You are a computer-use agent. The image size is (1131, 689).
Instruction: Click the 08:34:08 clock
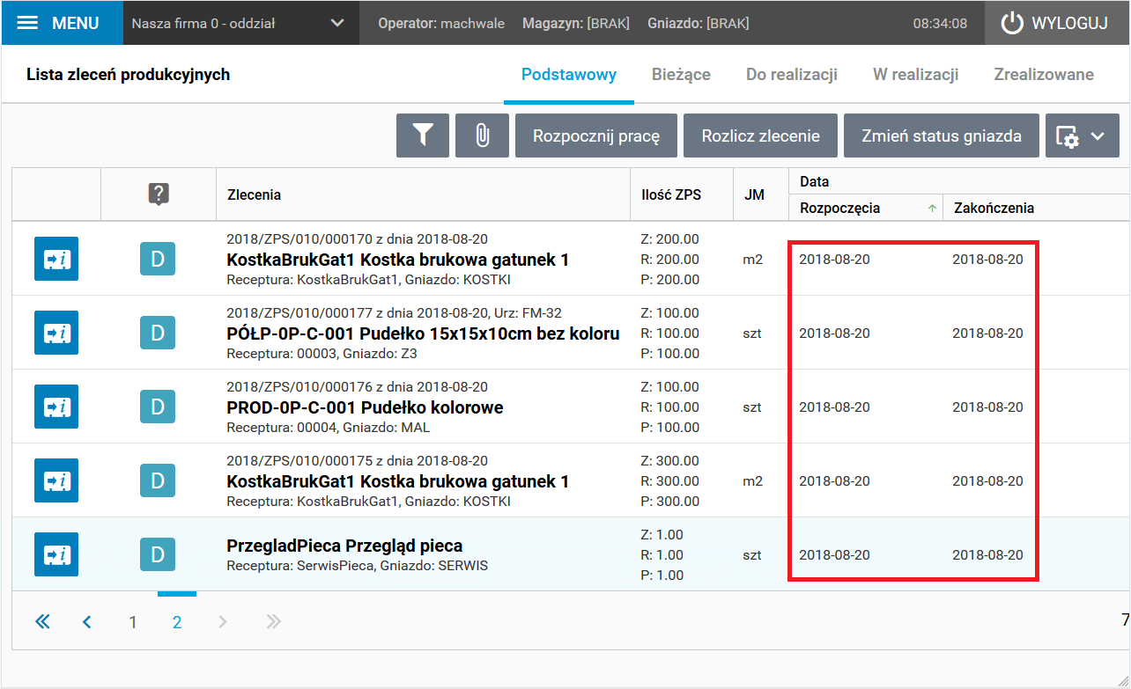click(x=940, y=24)
